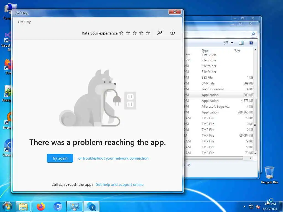Rate experience with the second star
The image size is (283, 212).
tap(128, 33)
